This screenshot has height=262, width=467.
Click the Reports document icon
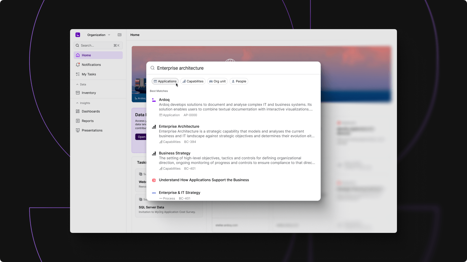coord(78,121)
